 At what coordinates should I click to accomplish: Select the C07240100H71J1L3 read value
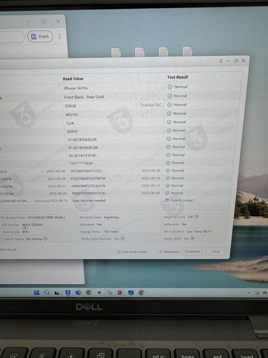86,171
